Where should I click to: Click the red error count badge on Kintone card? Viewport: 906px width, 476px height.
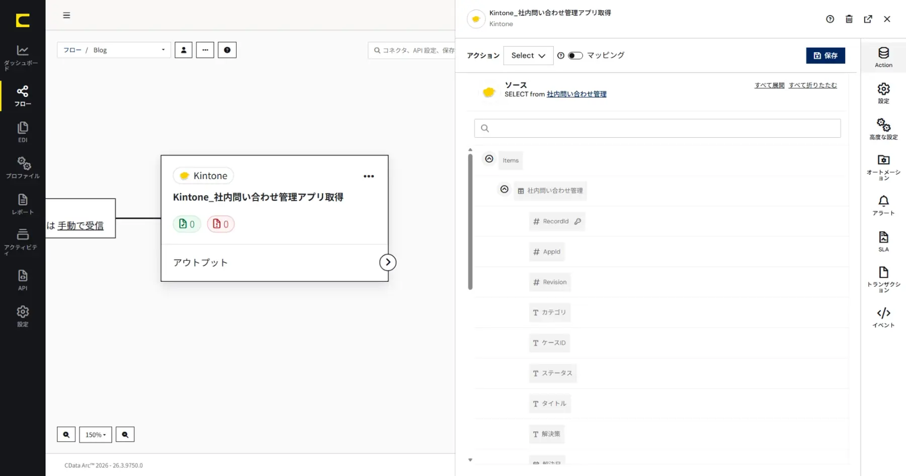tap(221, 224)
